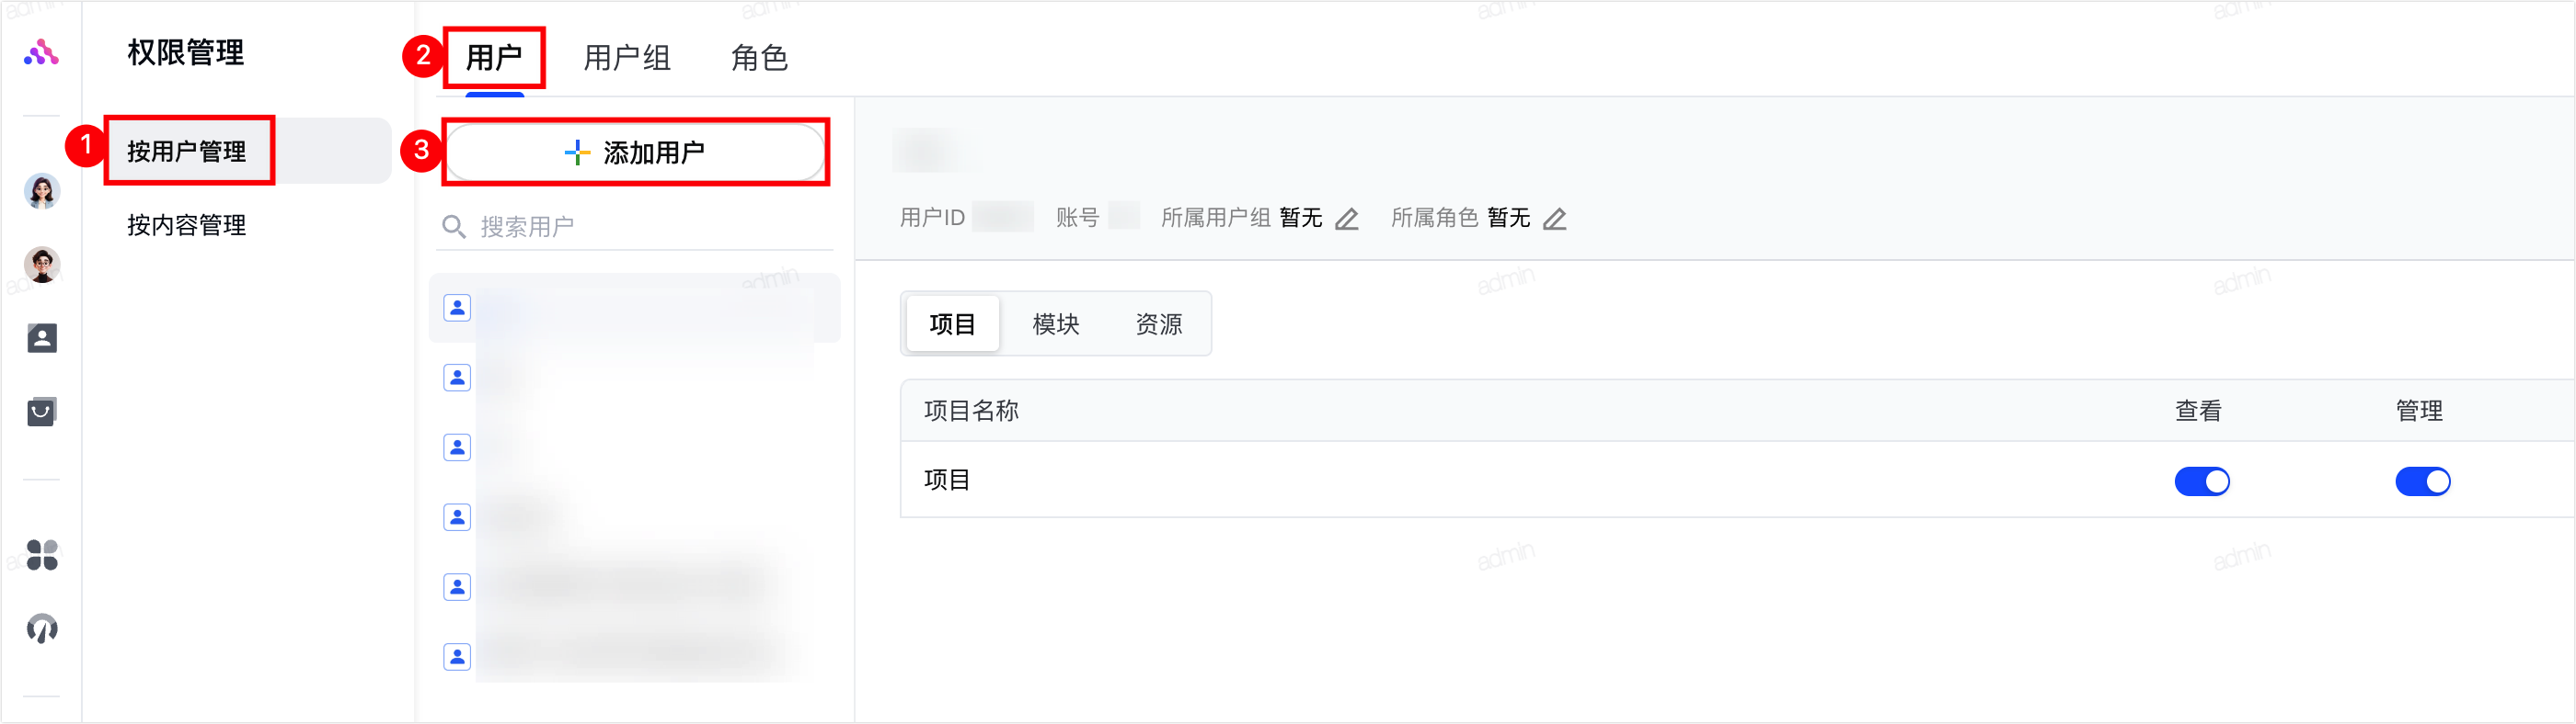Open the female avatar in sidebar
2576x724 pixels.
[x=42, y=191]
